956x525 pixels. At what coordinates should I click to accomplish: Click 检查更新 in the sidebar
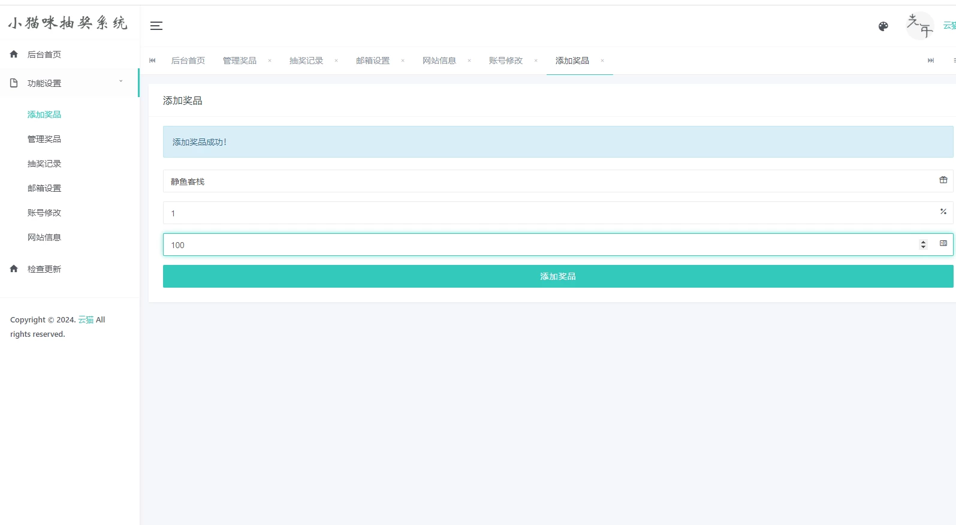tap(44, 269)
